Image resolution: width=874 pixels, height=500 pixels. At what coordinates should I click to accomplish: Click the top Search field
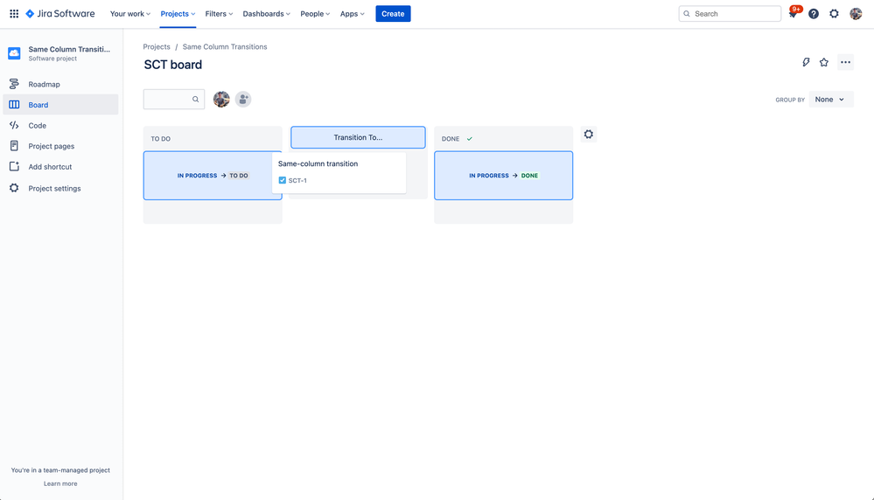730,13
